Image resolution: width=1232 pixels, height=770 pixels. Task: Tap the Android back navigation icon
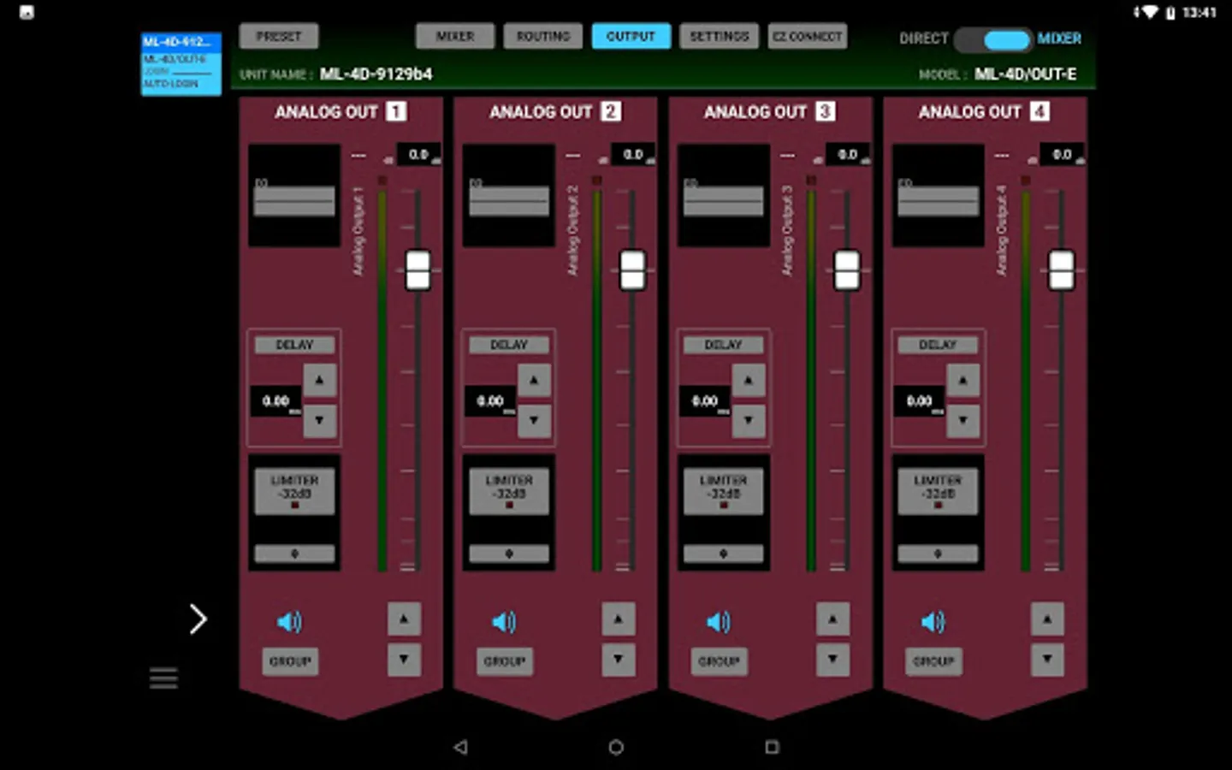(x=460, y=747)
